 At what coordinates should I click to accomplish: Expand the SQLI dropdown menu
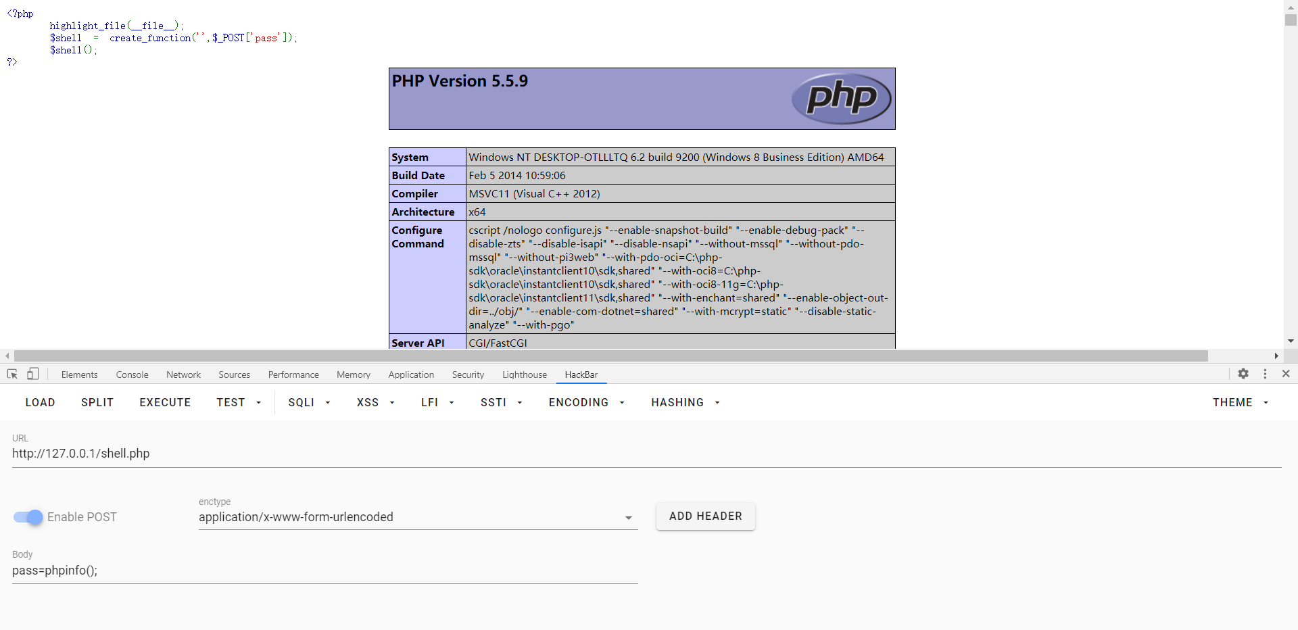pos(309,402)
